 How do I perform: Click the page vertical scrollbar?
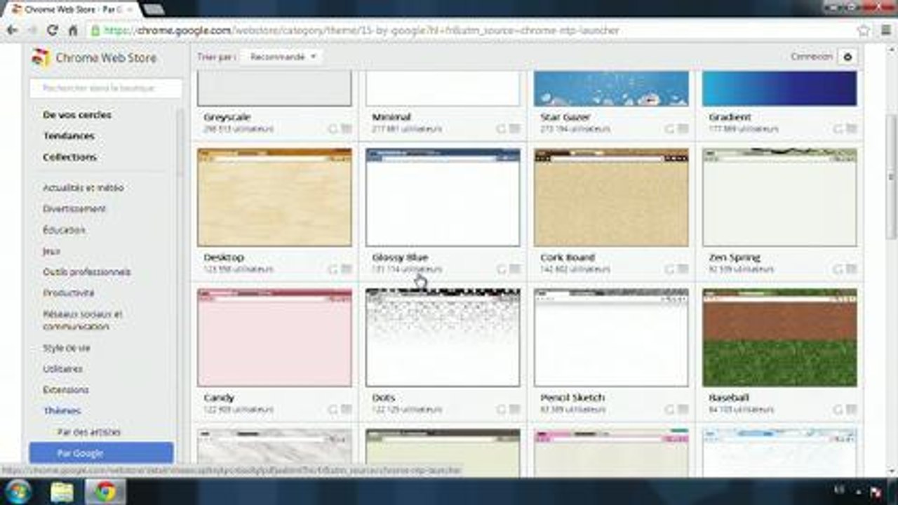(x=891, y=175)
